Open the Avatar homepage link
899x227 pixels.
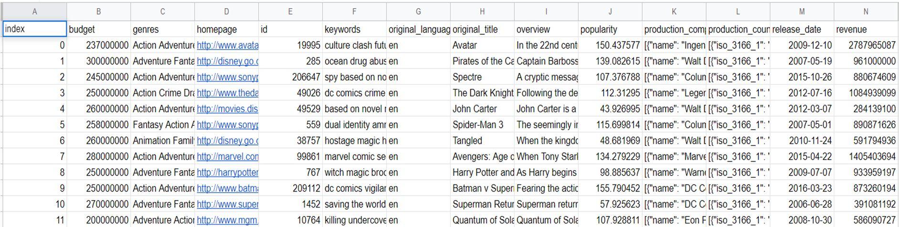227,45
